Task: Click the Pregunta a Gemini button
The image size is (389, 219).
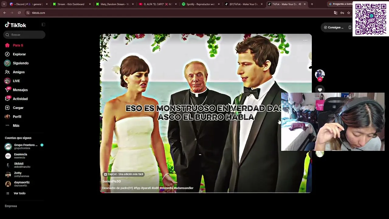Action: pos(340,4)
